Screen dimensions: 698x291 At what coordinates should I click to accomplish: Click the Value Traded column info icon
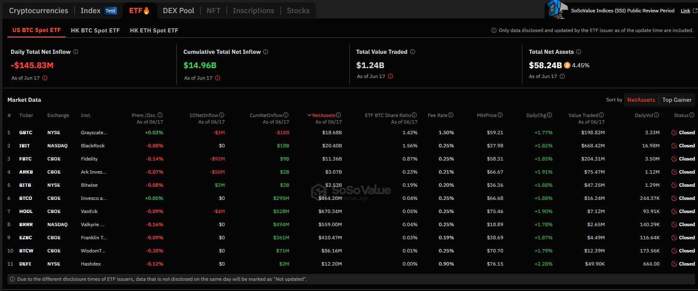coord(601,115)
